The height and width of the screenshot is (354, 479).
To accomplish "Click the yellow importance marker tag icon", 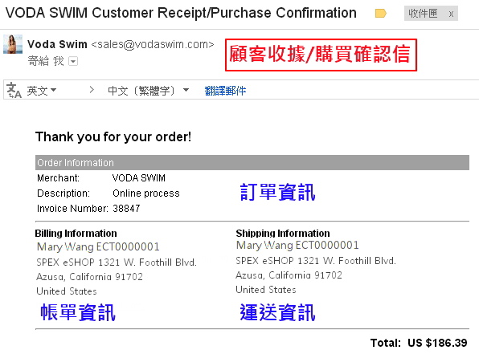I will pos(381,14).
